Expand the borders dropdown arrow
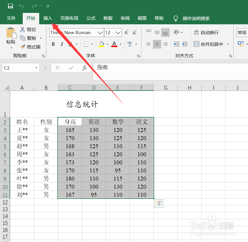Image resolution: width=248 pixels, height=242 pixels. coord(92,44)
